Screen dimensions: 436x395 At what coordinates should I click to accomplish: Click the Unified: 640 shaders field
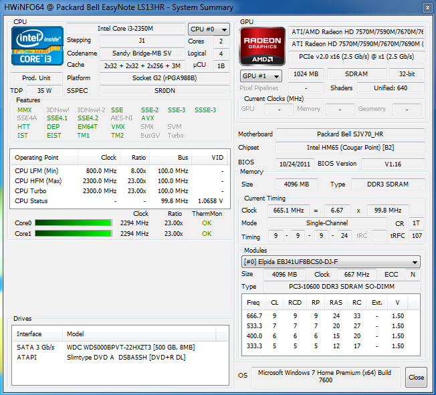[391, 88]
